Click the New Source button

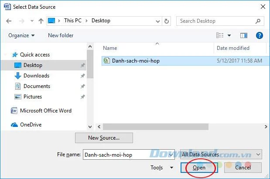104,138
